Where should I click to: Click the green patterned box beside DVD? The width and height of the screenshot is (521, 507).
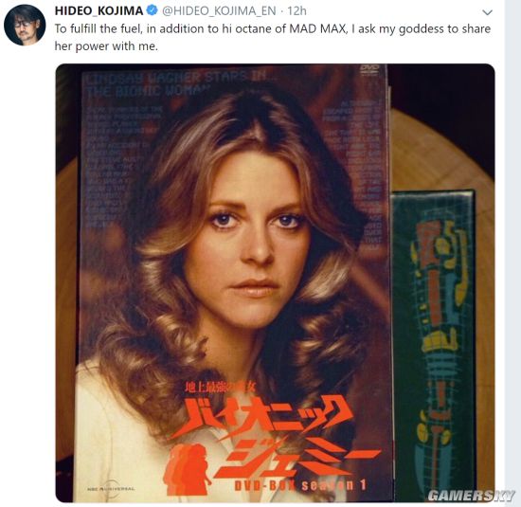(x=433, y=342)
